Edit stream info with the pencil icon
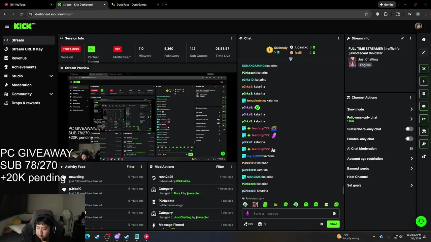Image resolution: width=431 pixels, height=242 pixels. point(402,38)
